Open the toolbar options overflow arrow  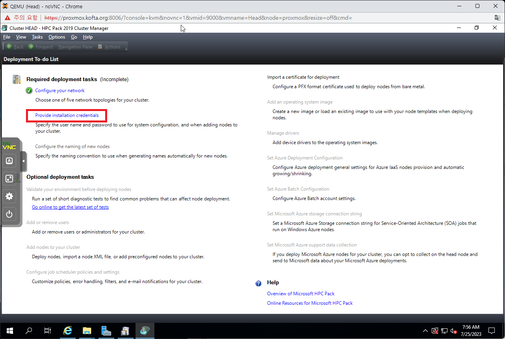tap(126, 49)
